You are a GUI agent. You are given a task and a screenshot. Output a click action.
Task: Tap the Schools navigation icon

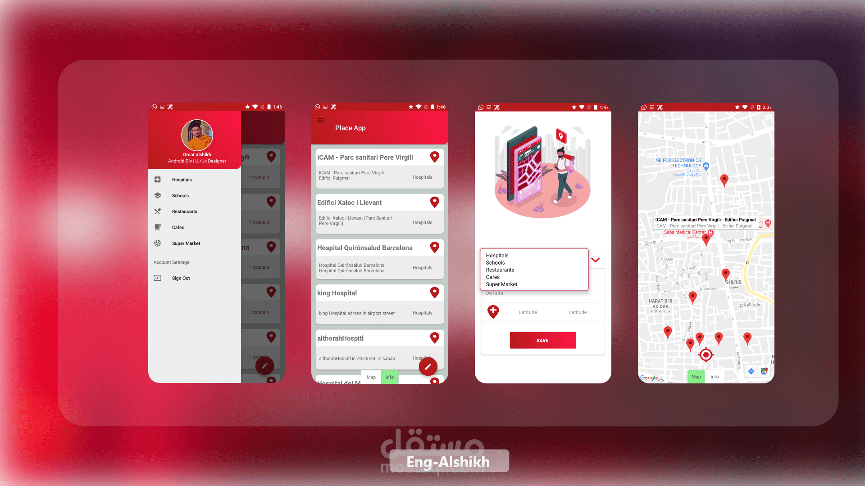pos(157,195)
